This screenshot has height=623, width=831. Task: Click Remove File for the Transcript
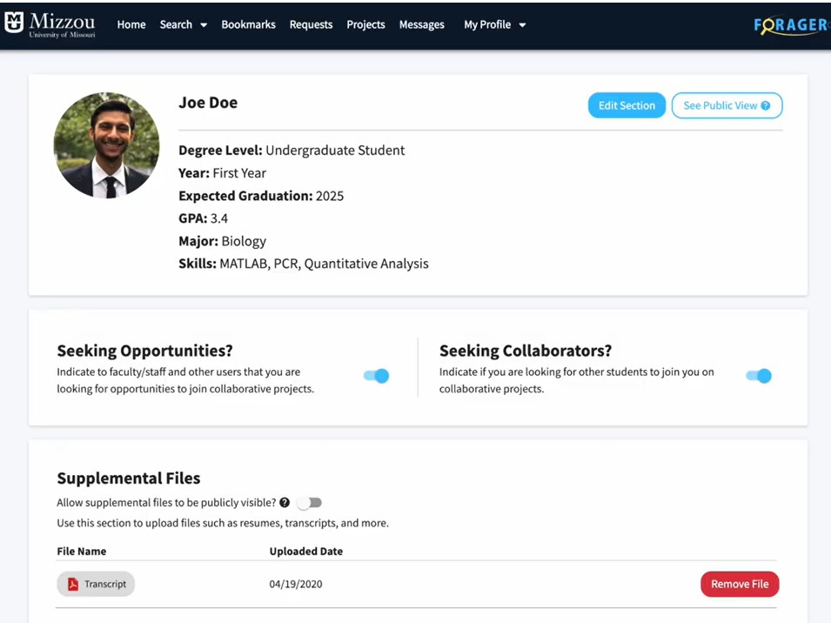[740, 584]
